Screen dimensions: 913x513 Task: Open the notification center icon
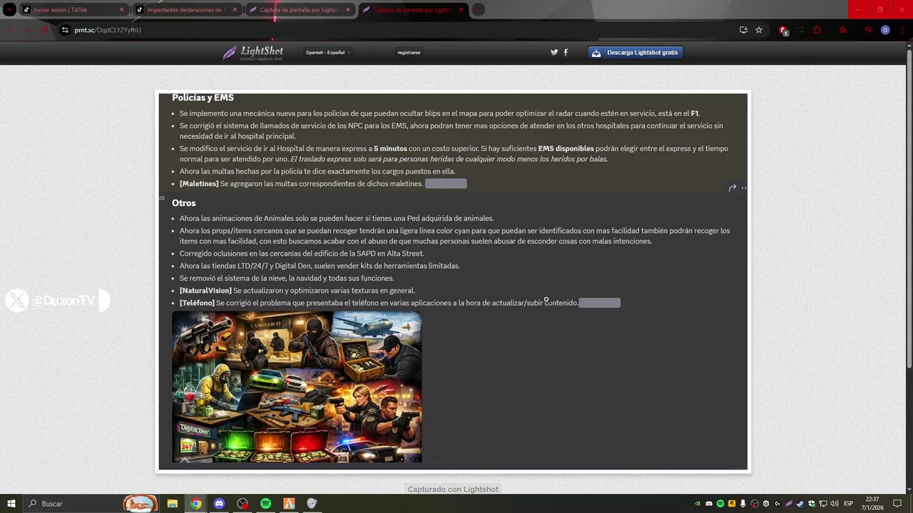[897, 504]
